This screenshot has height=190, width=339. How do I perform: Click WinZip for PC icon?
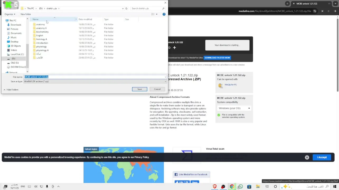pyautogui.click(x=220, y=85)
